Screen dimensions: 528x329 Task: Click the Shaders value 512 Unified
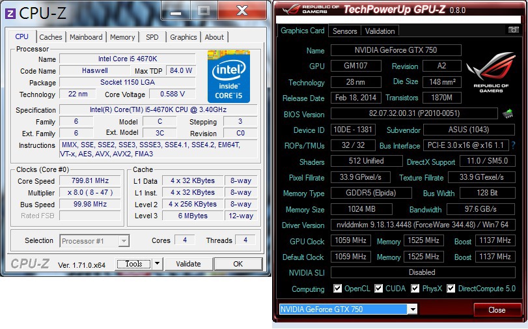click(367, 161)
